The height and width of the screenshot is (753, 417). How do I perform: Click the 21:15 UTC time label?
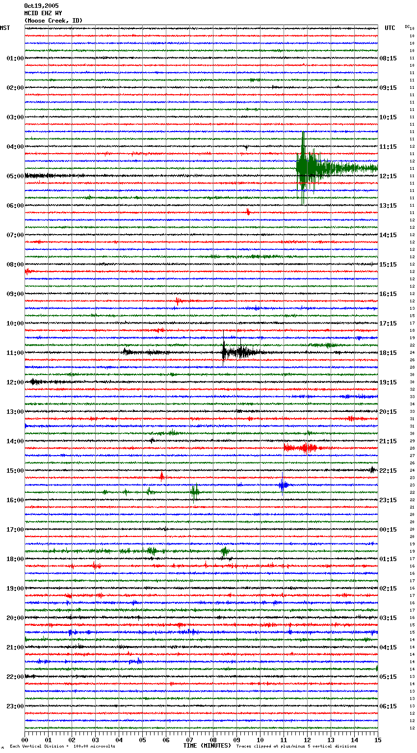(388, 441)
